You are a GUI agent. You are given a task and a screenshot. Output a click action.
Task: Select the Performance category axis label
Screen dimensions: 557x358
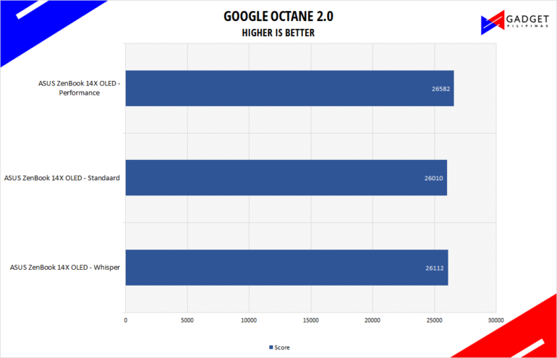click(x=79, y=88)
